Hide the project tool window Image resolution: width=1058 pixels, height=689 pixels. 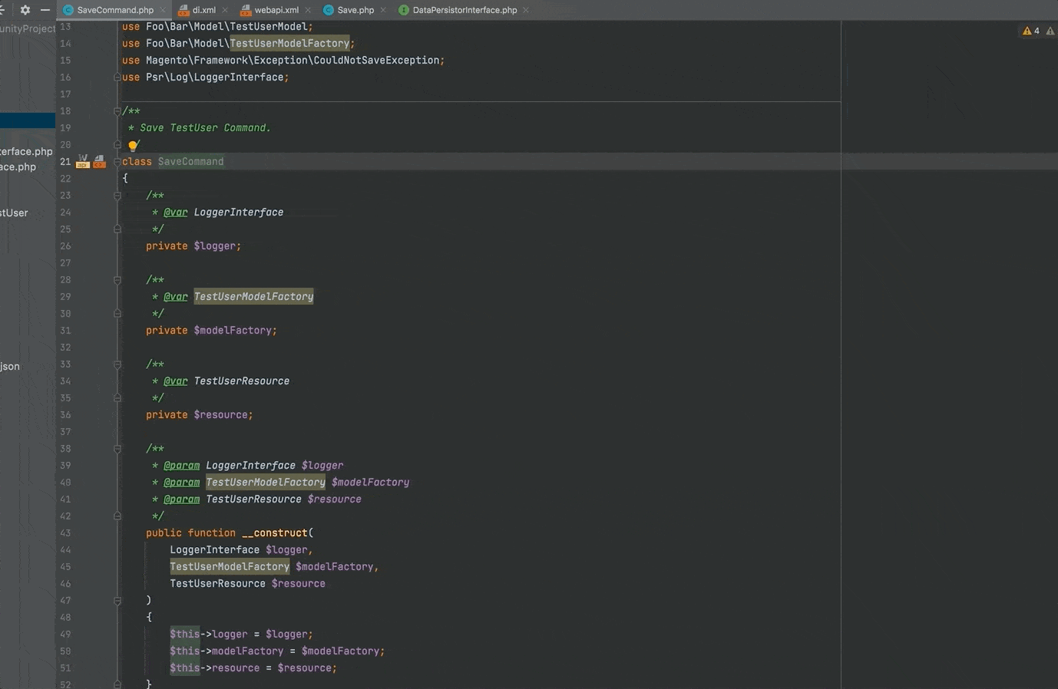pos(45,10)
